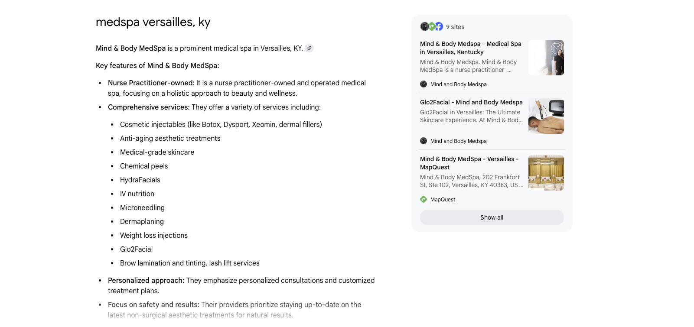Open the Mind & Body MedSpa - Versailles - MapQuest link
Image resolution: width=694 pixels, height=327 pixels.
pyautogui.click(x=469, y=163)
